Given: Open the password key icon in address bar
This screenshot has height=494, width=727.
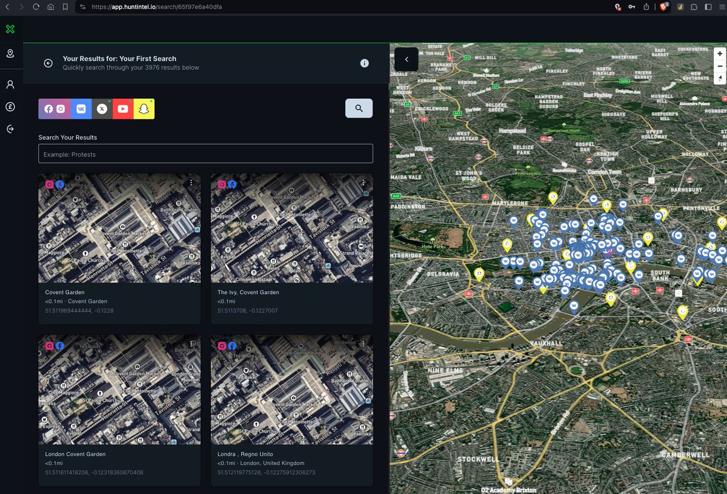Looking at the screenshot, I should pyautogui.click(x=632, y=7).
